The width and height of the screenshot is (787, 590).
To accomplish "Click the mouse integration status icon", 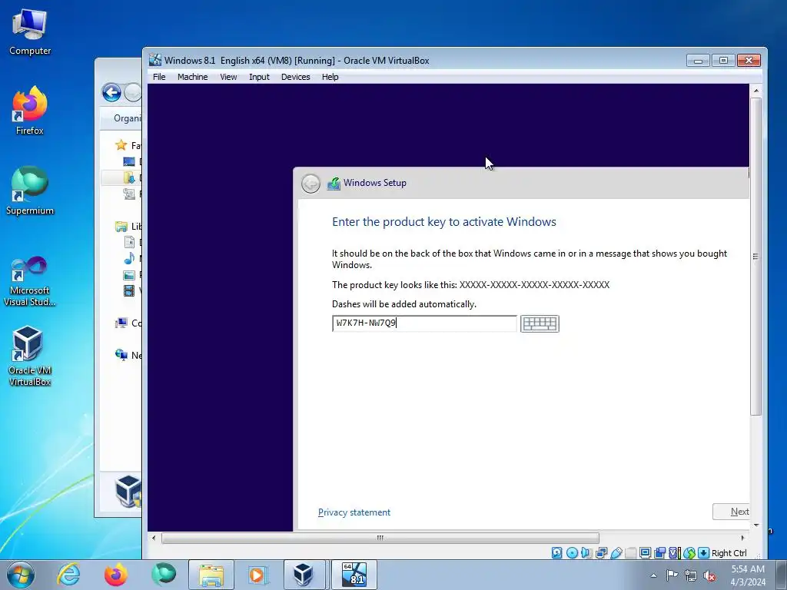I will [x=689, y=553].
